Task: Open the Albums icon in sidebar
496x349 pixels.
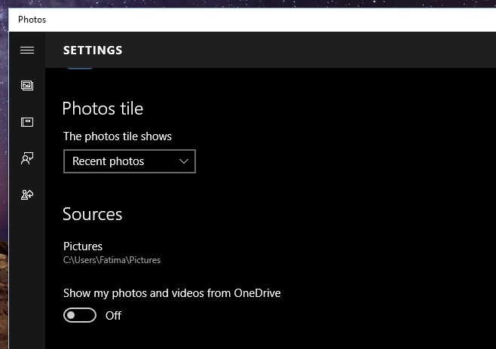Action: click(x=27, y=122)
